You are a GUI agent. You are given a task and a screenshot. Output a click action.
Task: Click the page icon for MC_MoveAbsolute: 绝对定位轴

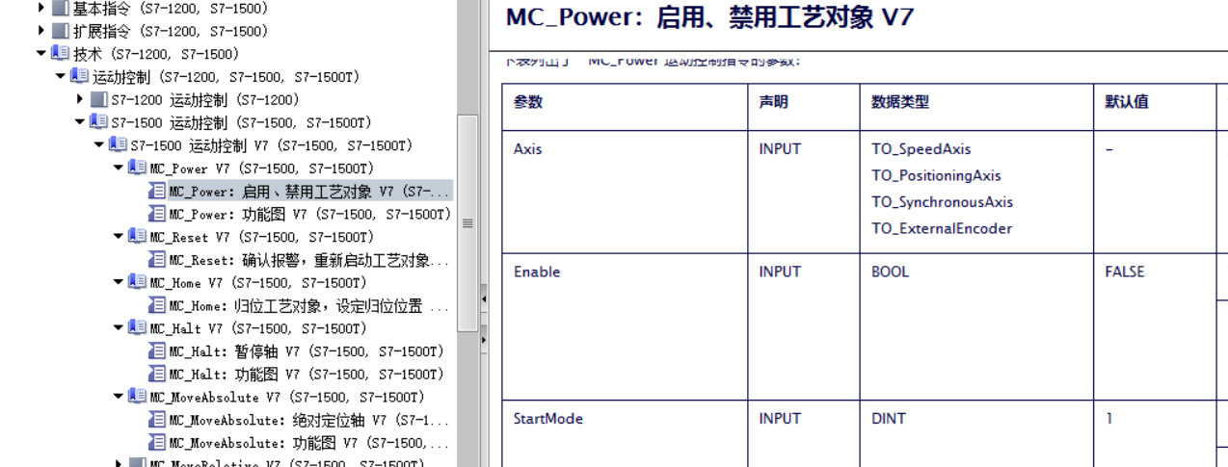click(158, 420)
